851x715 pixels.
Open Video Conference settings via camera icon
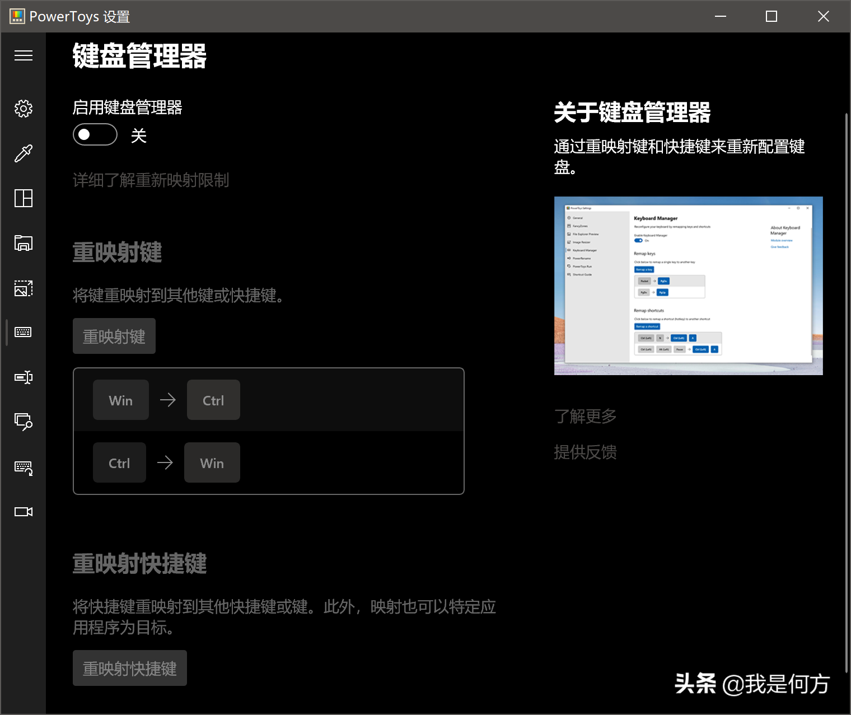23,511
